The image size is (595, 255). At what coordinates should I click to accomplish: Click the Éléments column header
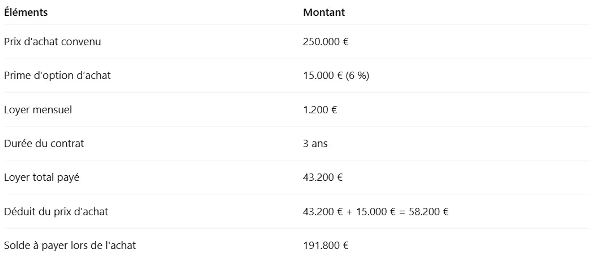tap(26, 12)
